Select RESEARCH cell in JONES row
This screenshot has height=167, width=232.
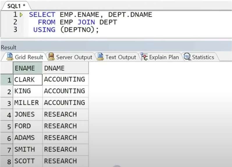(65, 115)
